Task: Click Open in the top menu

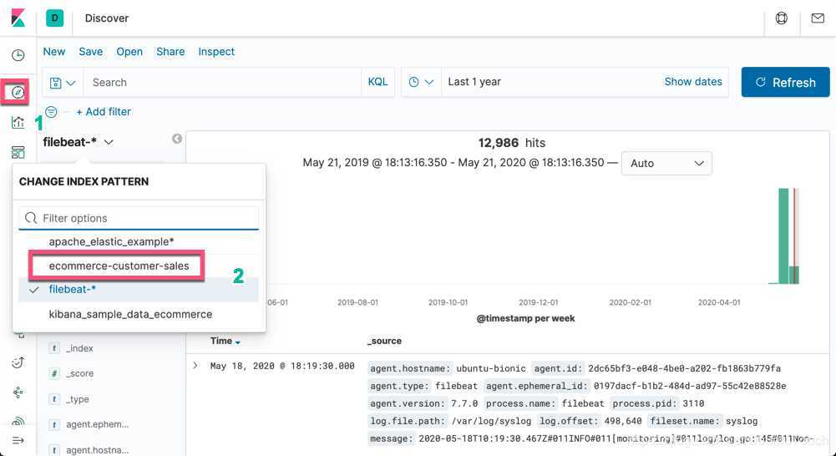Action: pyautogui.click(x=129, y=52)
